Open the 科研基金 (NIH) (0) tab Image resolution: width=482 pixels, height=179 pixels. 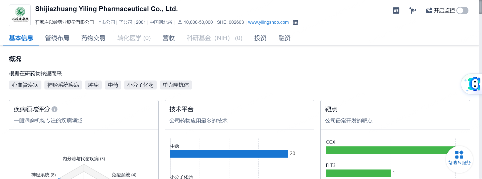(x=215, y=38)
